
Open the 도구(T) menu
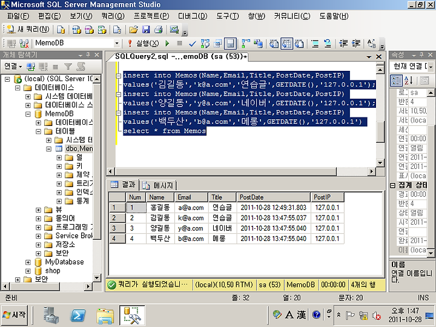(228, 16)
